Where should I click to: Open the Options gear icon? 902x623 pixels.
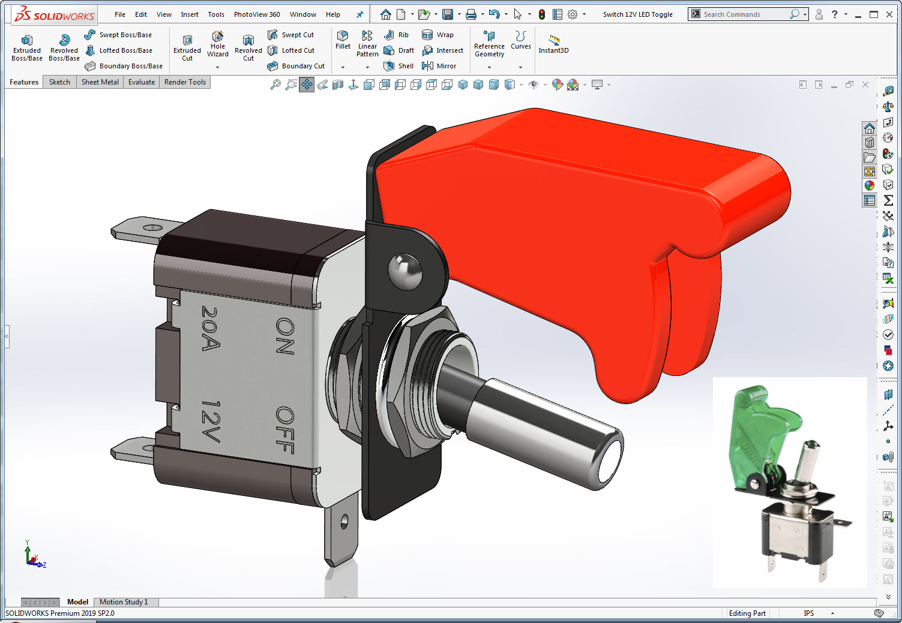pos(573,14)
